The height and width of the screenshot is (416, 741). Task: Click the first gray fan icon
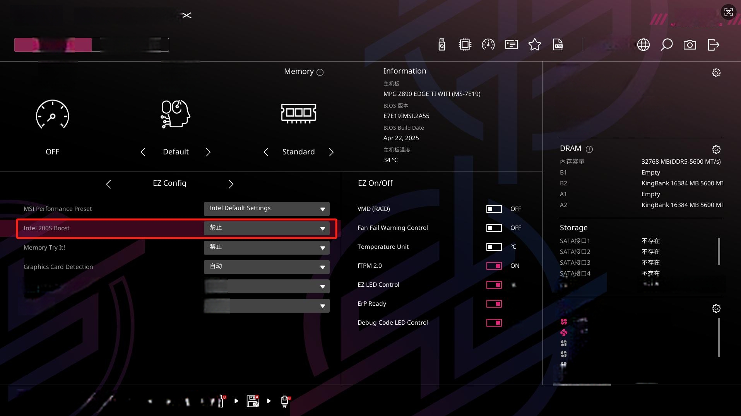[564, 343]
